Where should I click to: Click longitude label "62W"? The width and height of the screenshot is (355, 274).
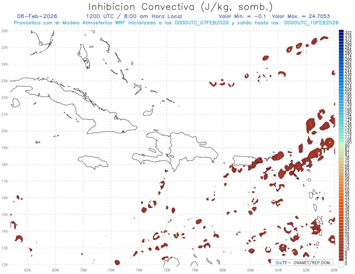tap(306, 270)
